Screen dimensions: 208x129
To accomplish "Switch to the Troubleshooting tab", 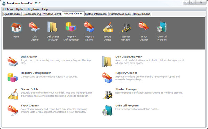I will point(32,14).
